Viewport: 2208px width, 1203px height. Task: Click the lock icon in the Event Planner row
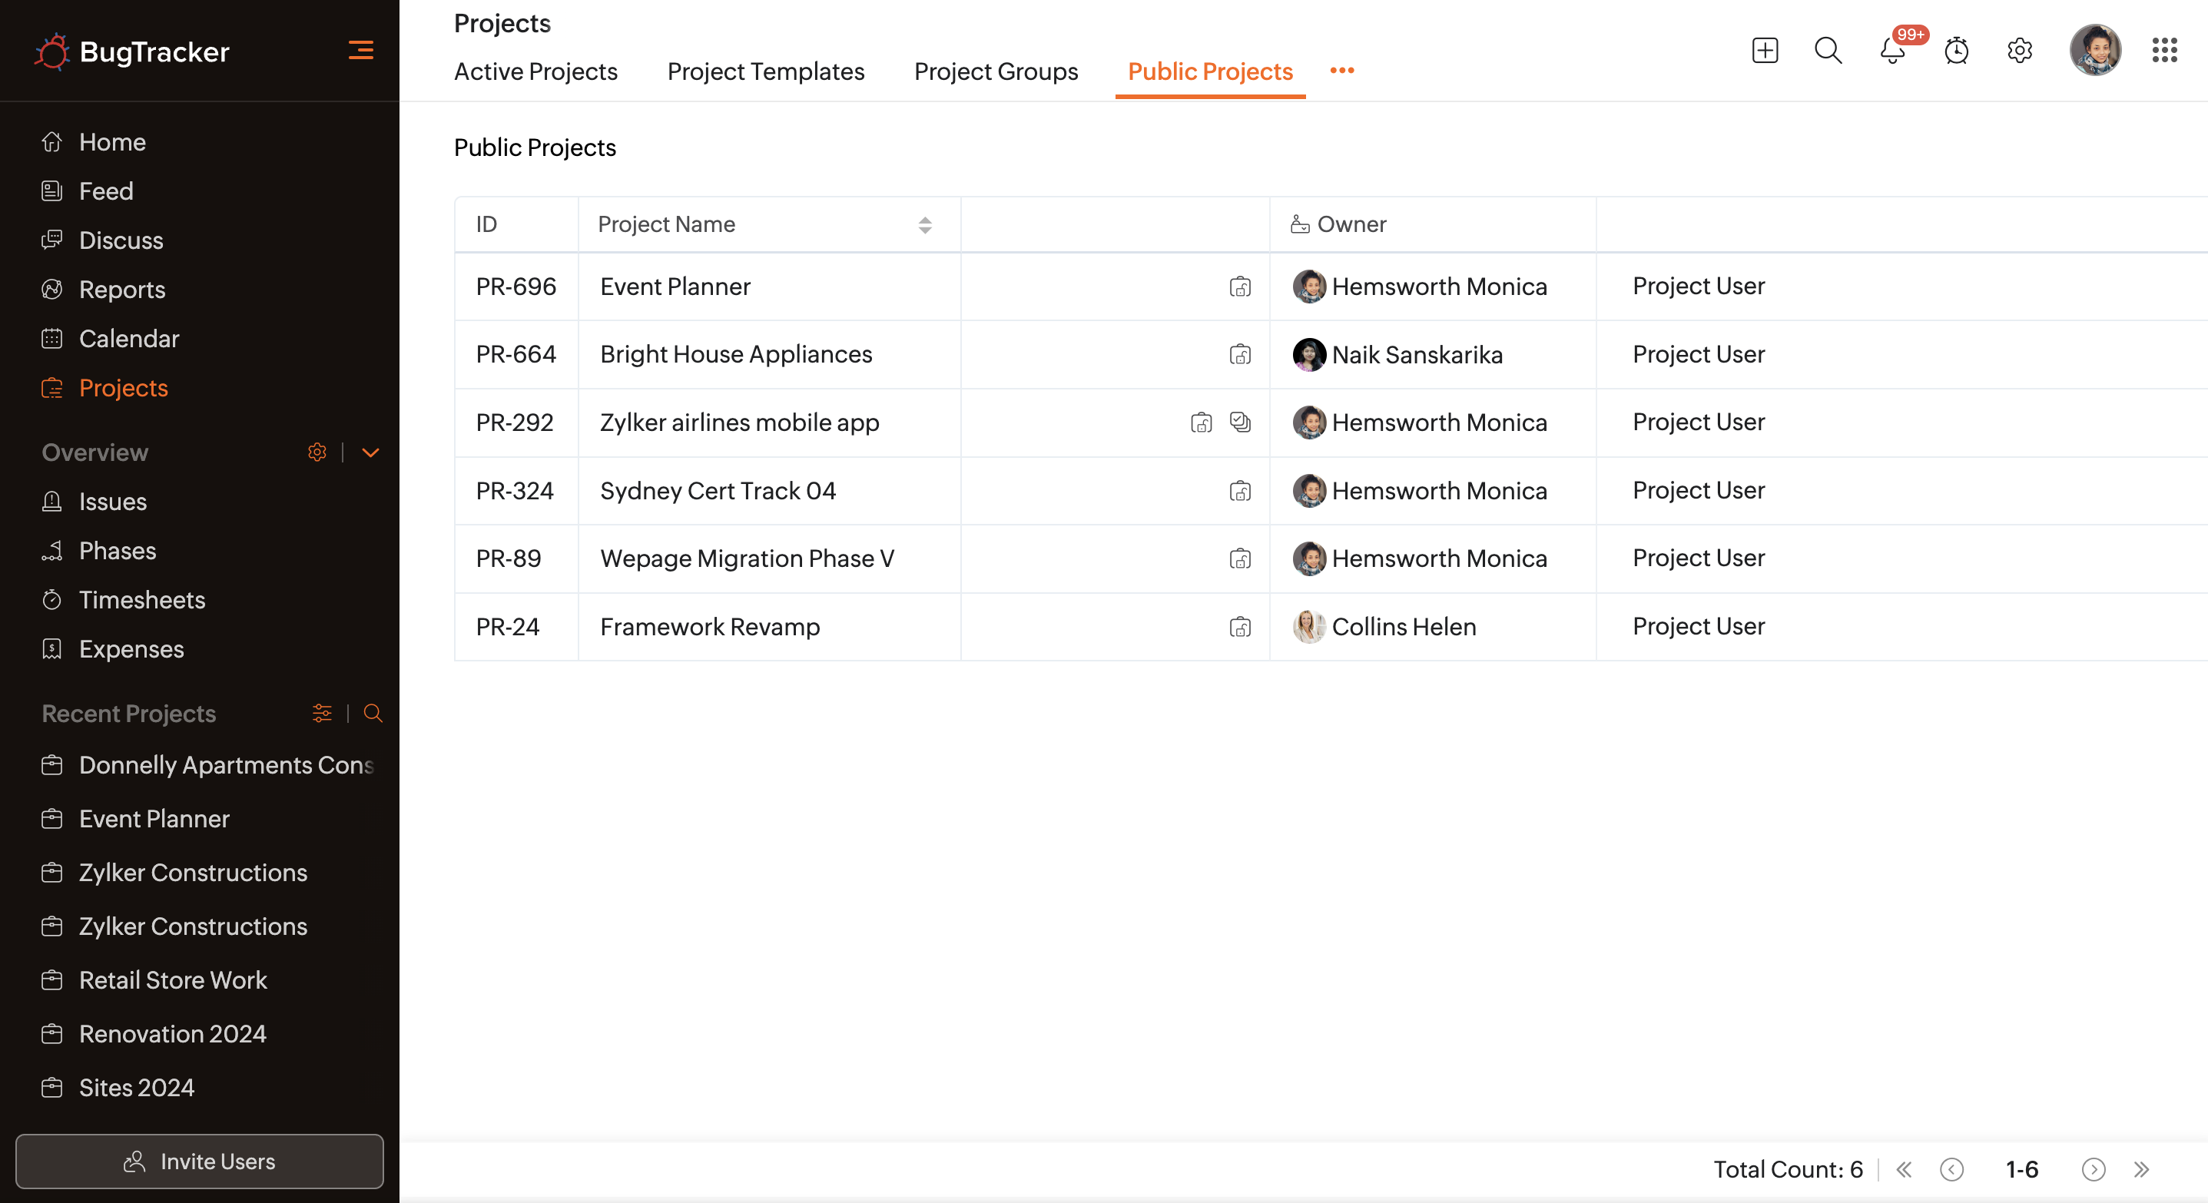1239,287
